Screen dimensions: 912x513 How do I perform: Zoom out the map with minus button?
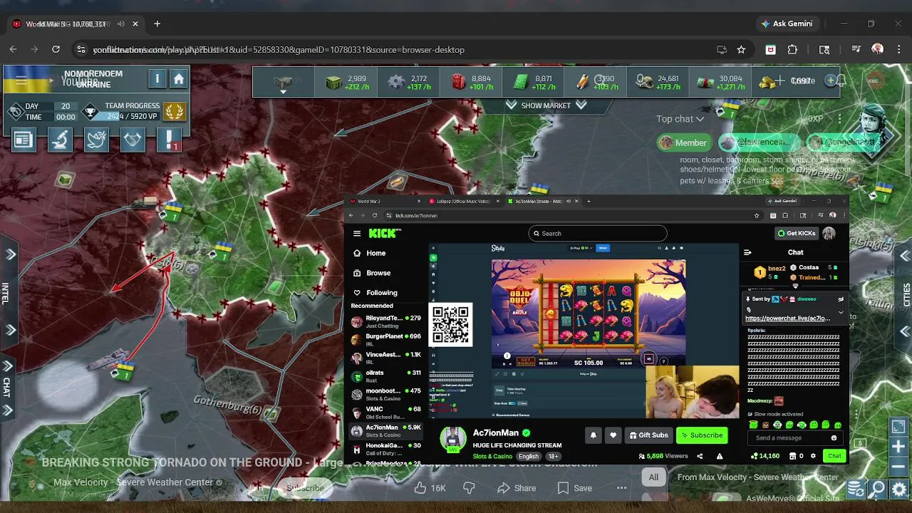tap(898, 467)
